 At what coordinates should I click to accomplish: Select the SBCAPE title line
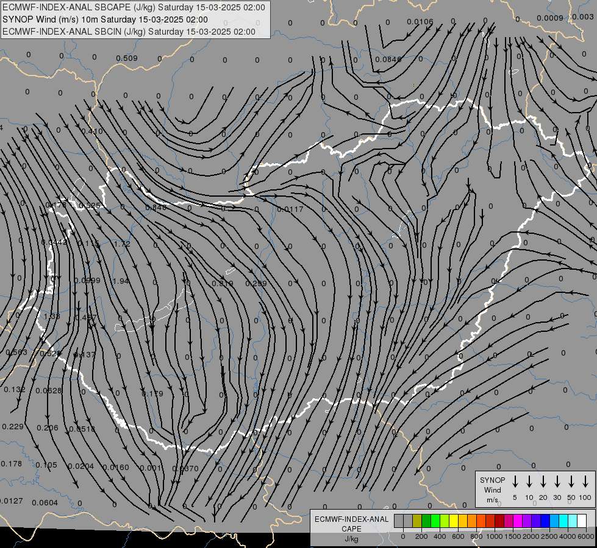pos(134,7)
